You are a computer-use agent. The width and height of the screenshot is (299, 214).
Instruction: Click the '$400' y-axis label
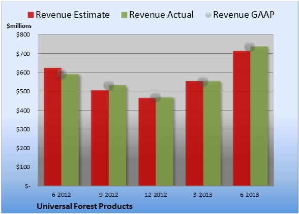coord(23,111)
